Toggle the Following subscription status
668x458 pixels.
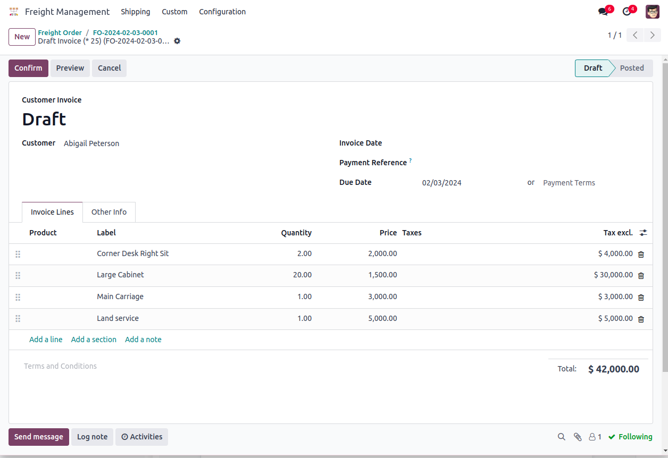tap(630, 437)
